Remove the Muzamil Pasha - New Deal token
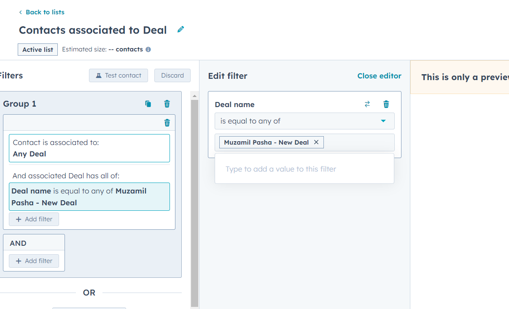509x309 pixels. click(316, 142)
